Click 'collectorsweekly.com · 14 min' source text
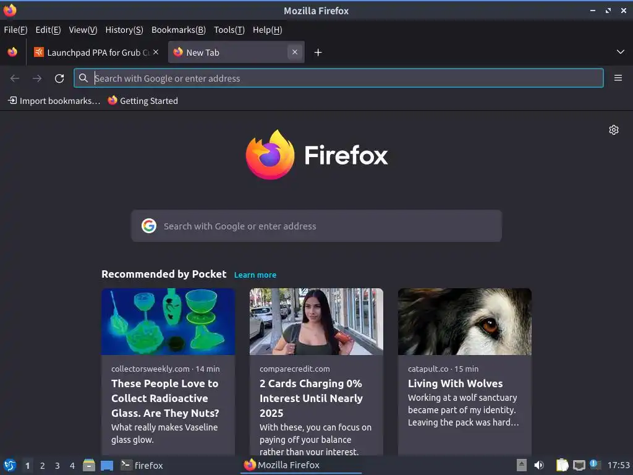This screenshot has height=475, width=633. tap(166, 369)
